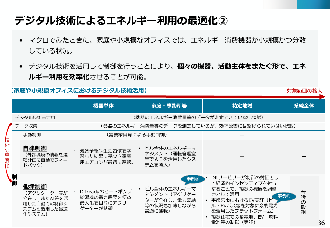This screenshot has width=330, height=228.
Task: Click the text 効率改善には繋げられていない状態
Action: 256,126
